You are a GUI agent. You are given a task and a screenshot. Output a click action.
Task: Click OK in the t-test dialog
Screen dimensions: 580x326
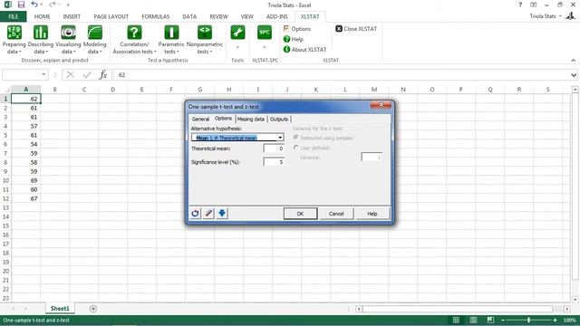pos(300,214)
